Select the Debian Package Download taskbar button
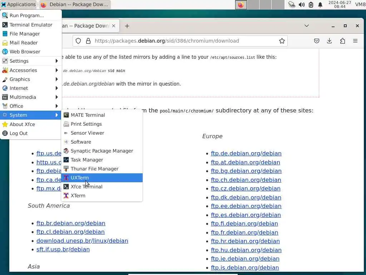This screenshot has width=366, height=275. pyautogui.click(x=75, y=4)
